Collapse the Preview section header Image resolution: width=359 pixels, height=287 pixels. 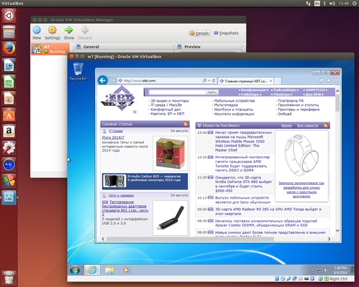pos(192,47)
